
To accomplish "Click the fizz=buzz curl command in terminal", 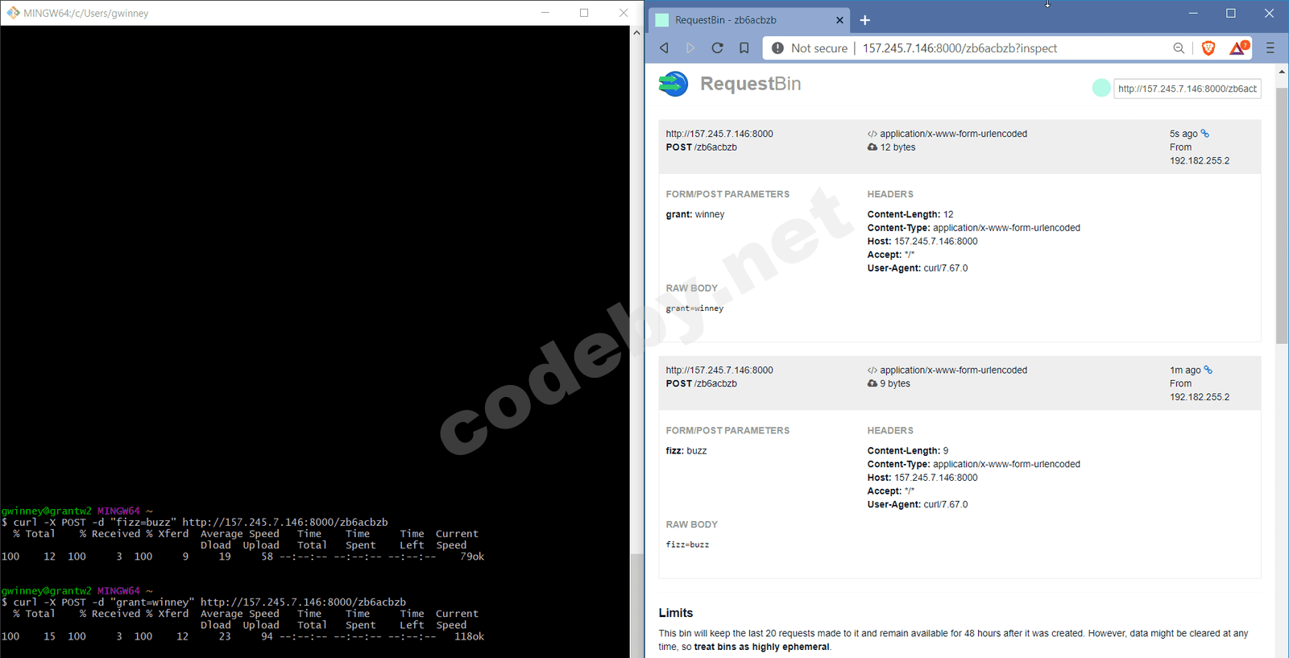I will point(201,522).
